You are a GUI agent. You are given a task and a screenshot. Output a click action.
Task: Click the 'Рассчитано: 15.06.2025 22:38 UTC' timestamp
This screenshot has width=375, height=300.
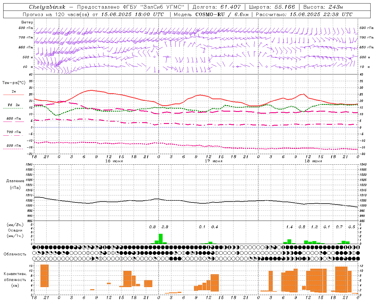click(x=304, y=14)
